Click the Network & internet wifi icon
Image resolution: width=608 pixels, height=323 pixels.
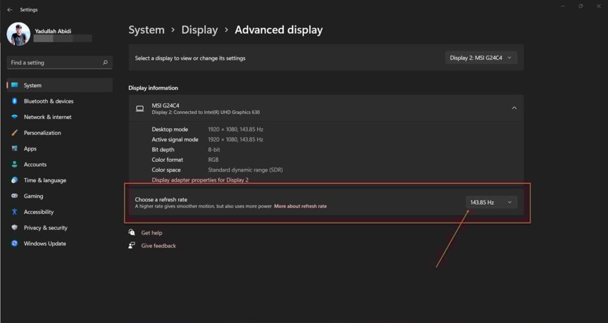[15, 117]
